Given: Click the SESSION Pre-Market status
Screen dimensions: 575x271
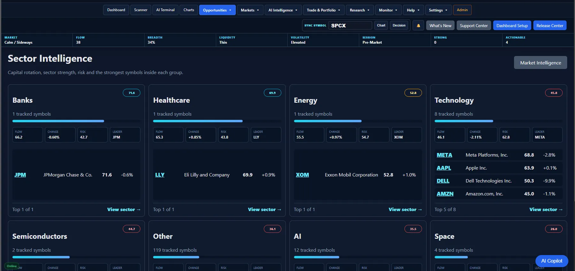Looking at the screenshot, I should pyautogui.click(x=394, y=40).
